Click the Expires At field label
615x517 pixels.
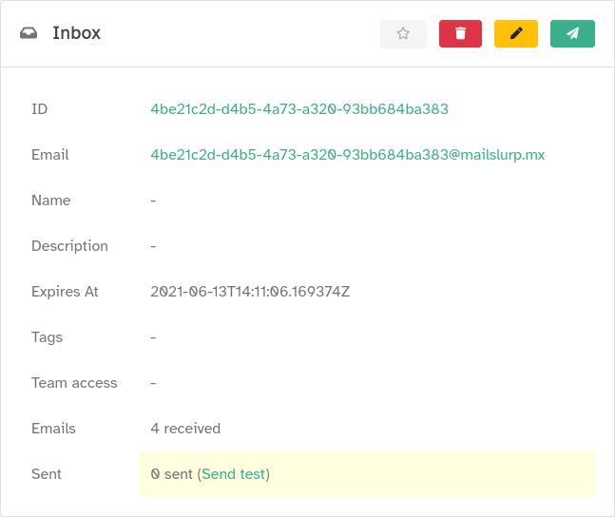point(65,292)
